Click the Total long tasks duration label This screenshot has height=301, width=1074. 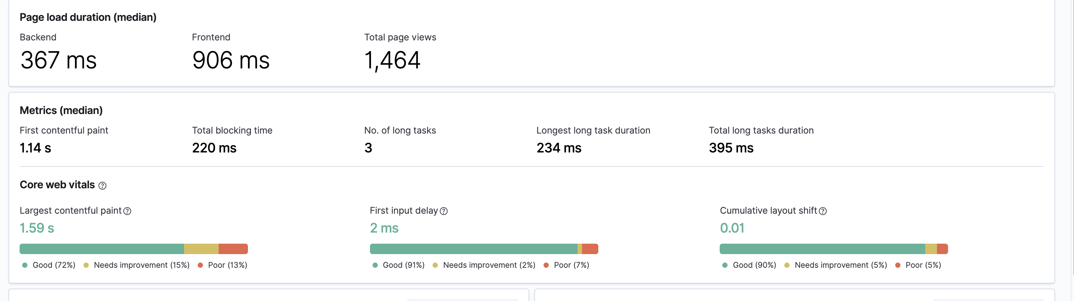click(x=761, y=131)
